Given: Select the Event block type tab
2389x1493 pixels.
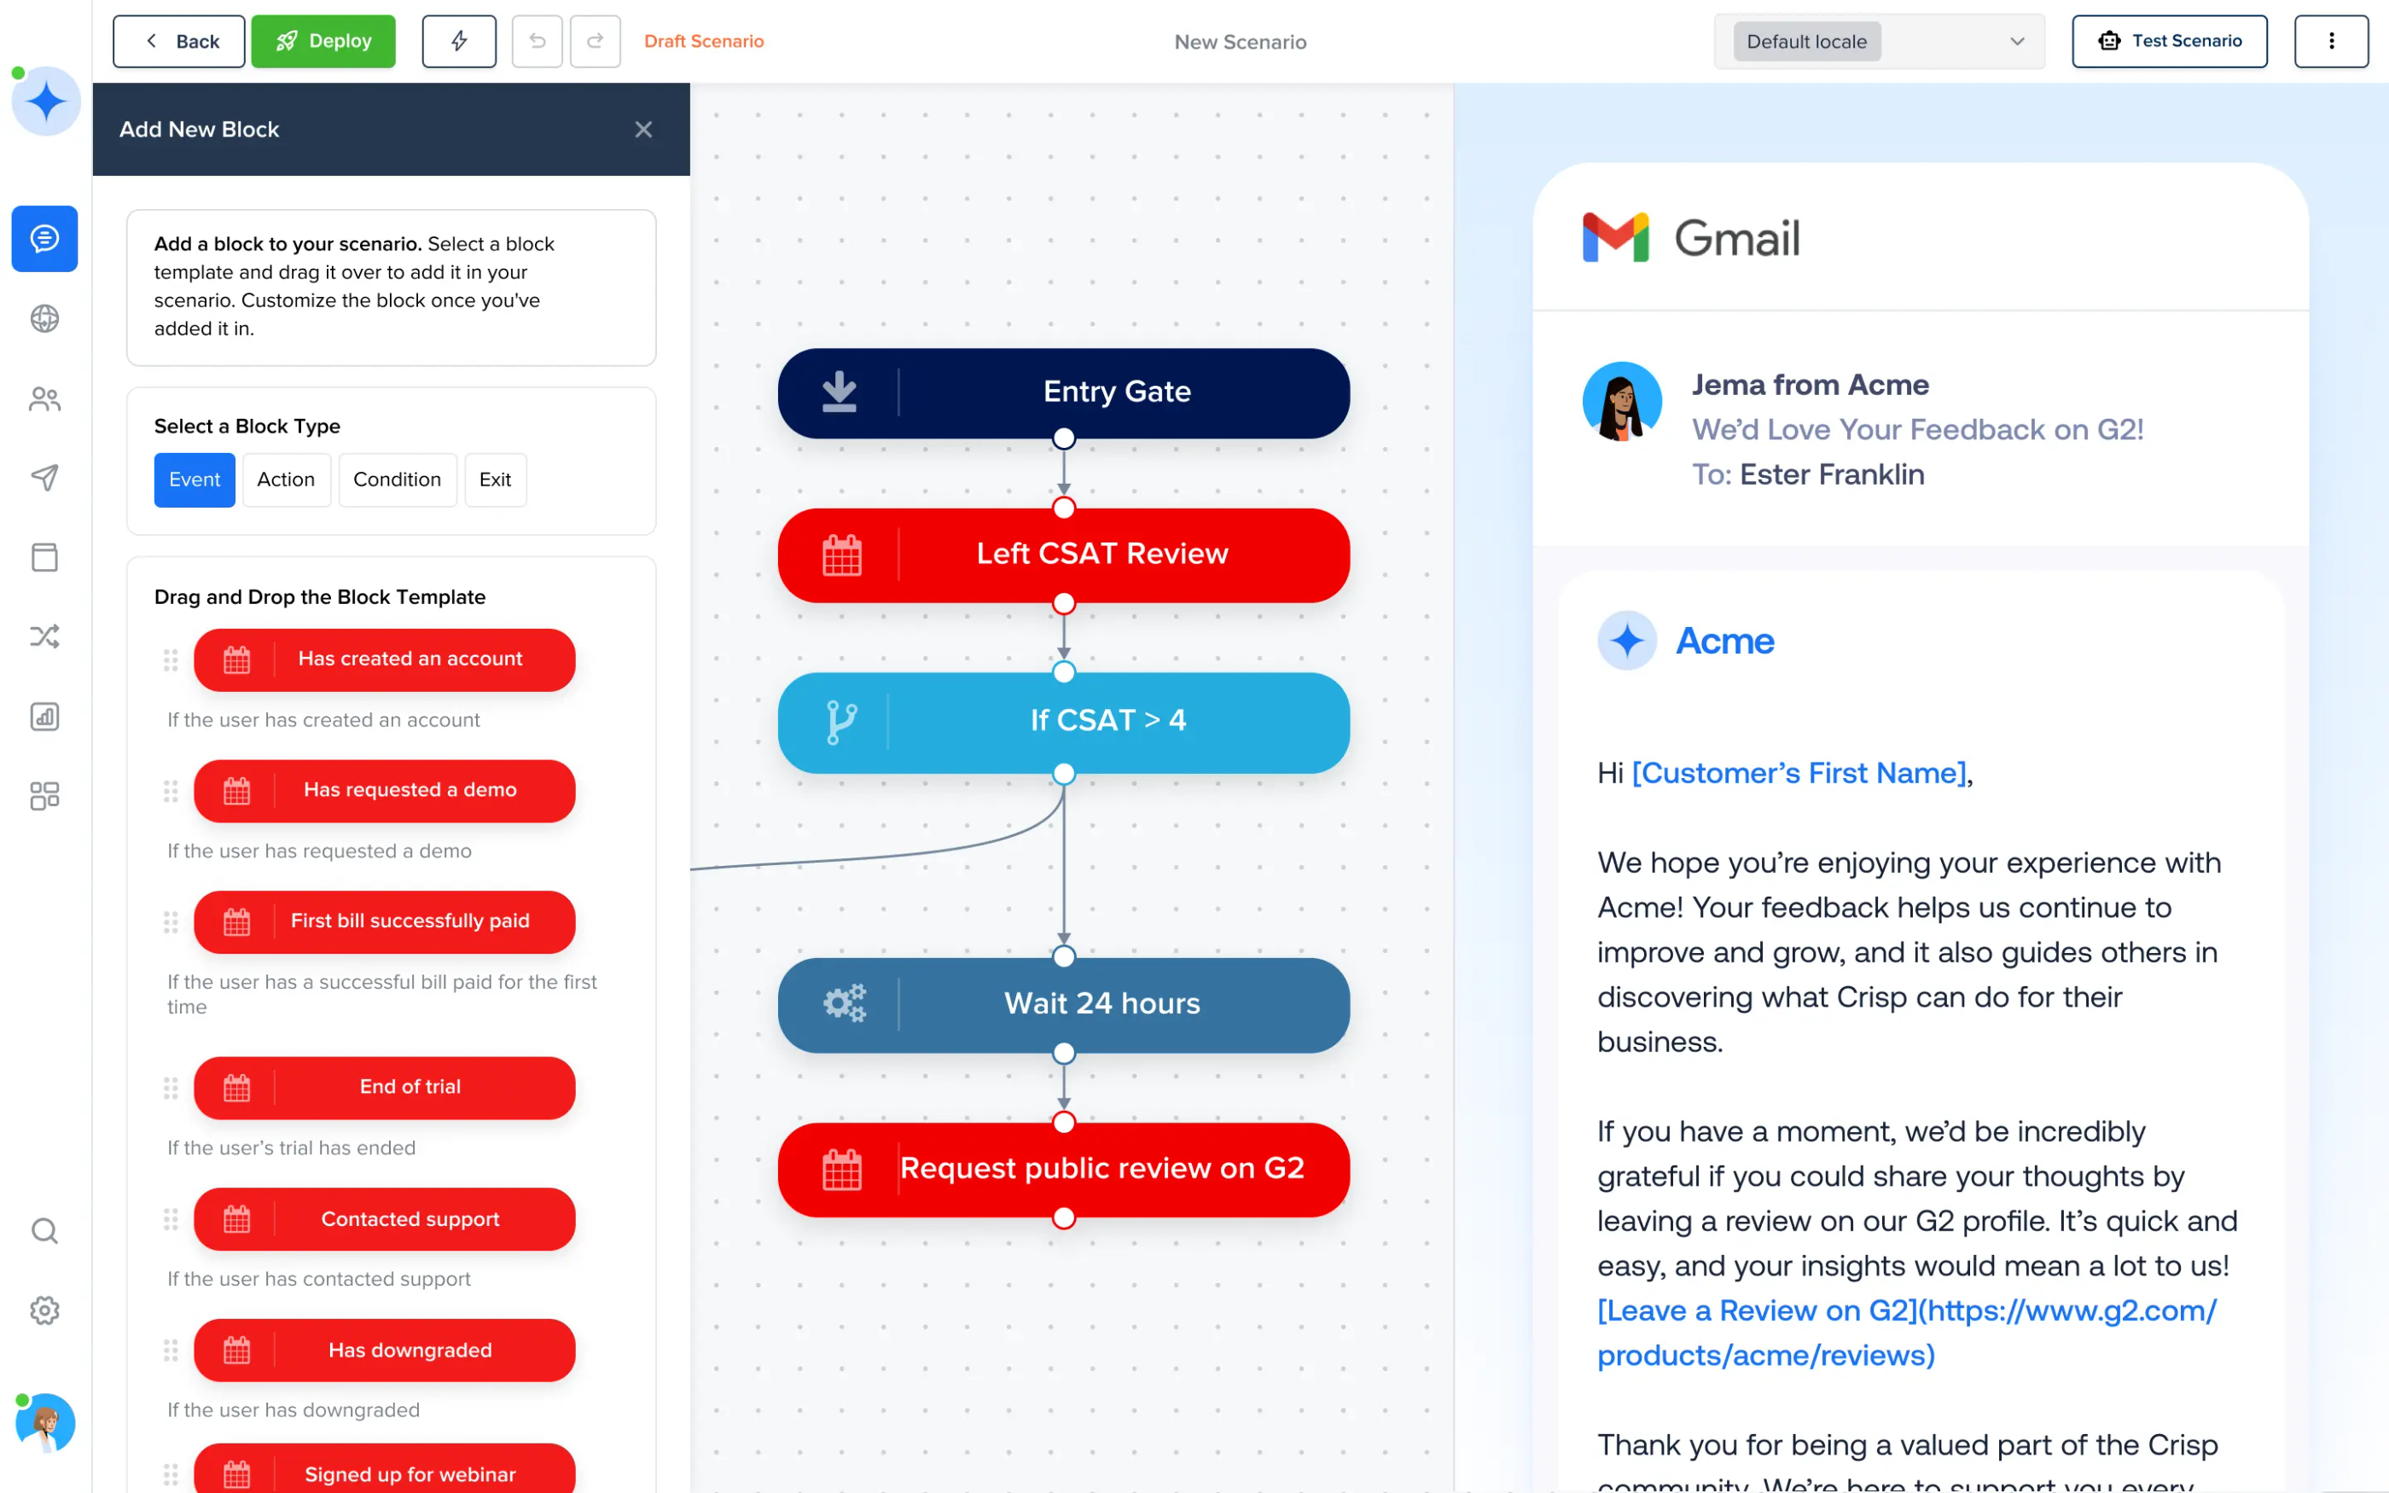Looking at the screenshot, I should pyautogui.click(x=193, y=478).
